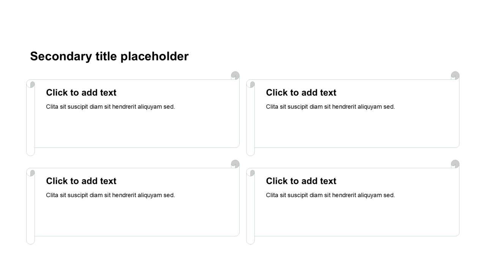Click the top-left card's Clita sit body text
Image resolution: width=486 pixels, height=273 pixels.
click(x=110, y=107)
